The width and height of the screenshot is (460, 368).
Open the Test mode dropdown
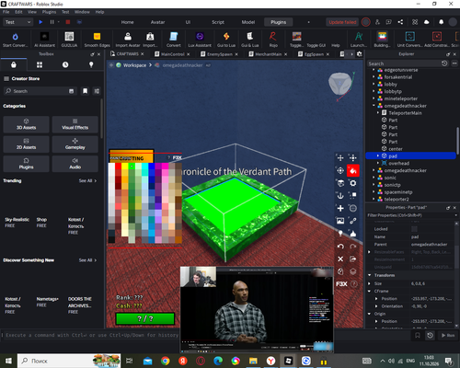[x=17, y=22]
